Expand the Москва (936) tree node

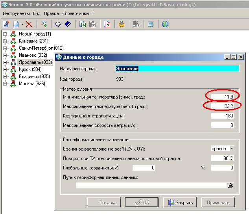[5, 84]
